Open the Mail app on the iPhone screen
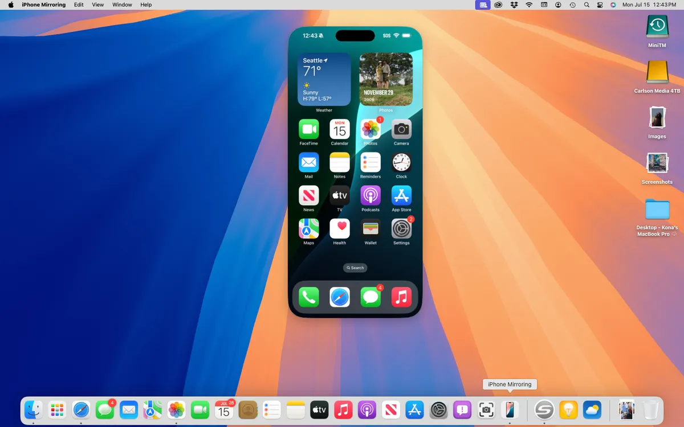This screenshot has height=427, width=684. pyautogui.click(x=309, y=162)
